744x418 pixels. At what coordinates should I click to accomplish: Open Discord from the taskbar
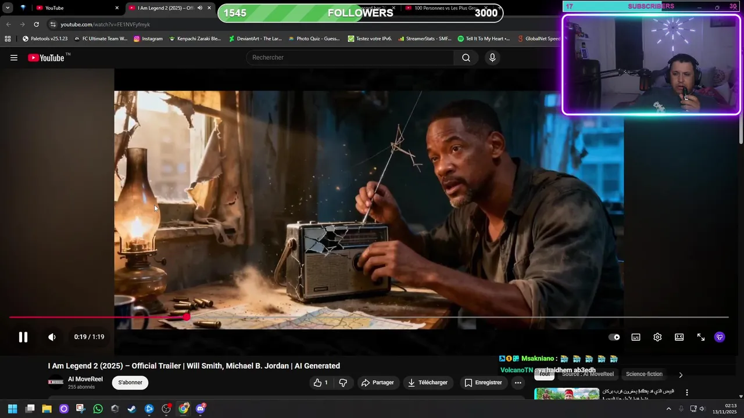coord(201,409)
